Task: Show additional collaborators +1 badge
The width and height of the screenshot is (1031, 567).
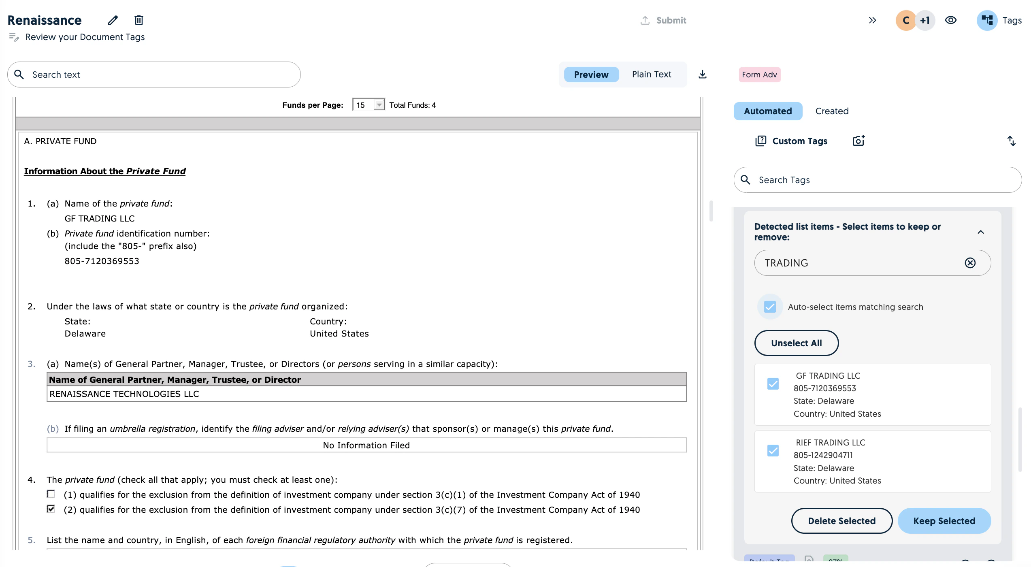Action: 925,20
